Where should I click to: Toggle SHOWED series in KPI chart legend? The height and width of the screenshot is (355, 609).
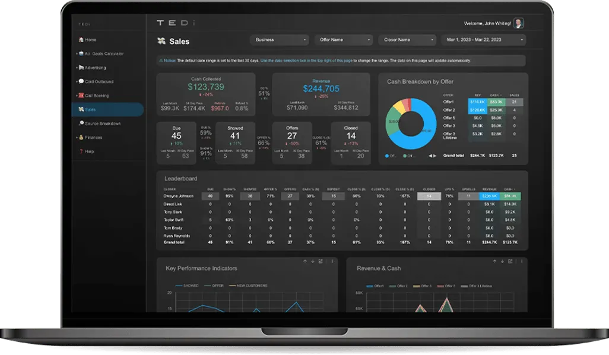tap(187, 286)
